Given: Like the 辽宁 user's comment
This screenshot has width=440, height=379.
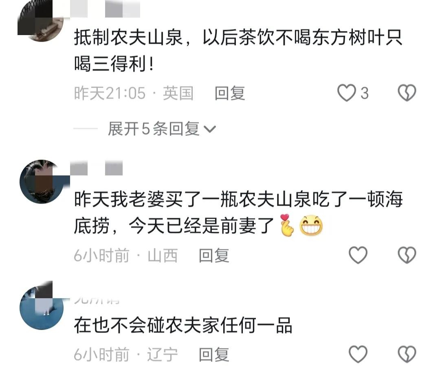Looking at the screenshot, I should coord(358,354).
